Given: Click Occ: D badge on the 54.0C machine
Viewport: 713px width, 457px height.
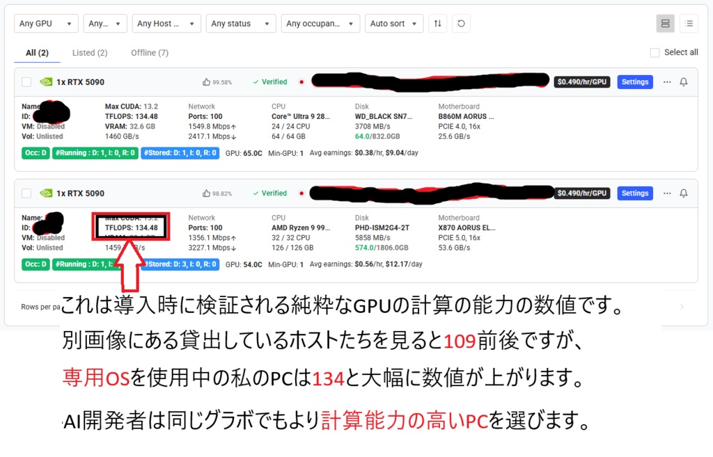Looking at the screenshot, I should [36, 264].
